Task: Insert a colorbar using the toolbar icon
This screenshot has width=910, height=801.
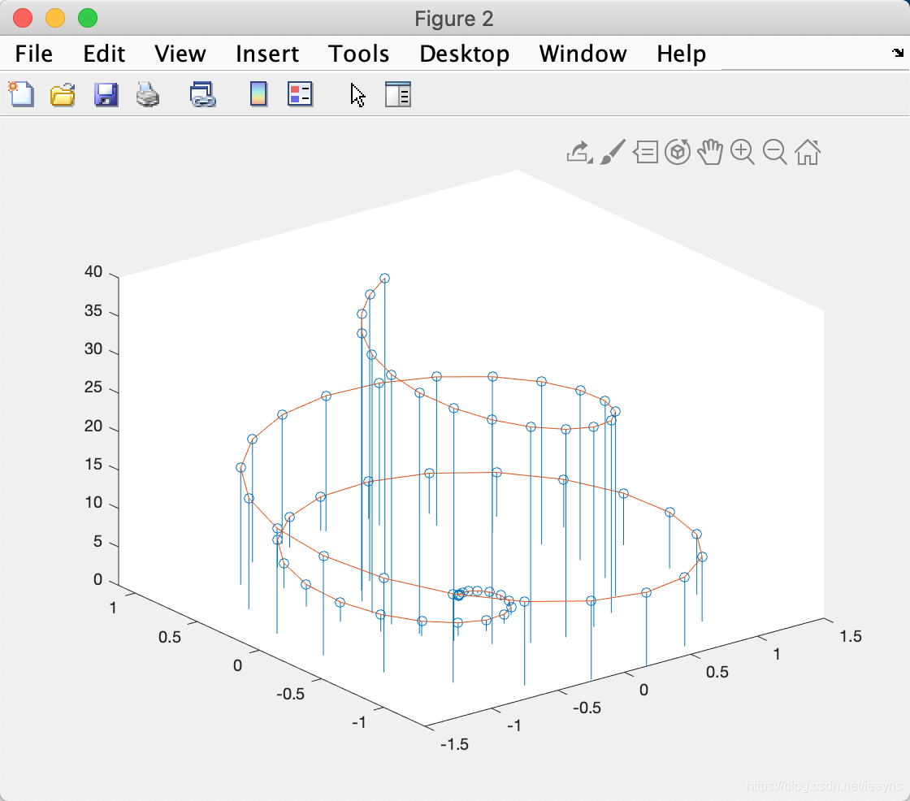Action: 258,94
